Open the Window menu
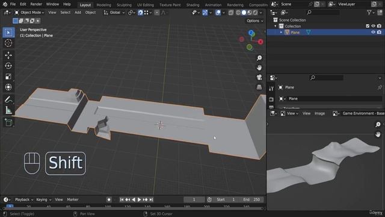Image resolution: width=385 pixels, height=217 pixels. pyautogui.click(x=52, y=4)
